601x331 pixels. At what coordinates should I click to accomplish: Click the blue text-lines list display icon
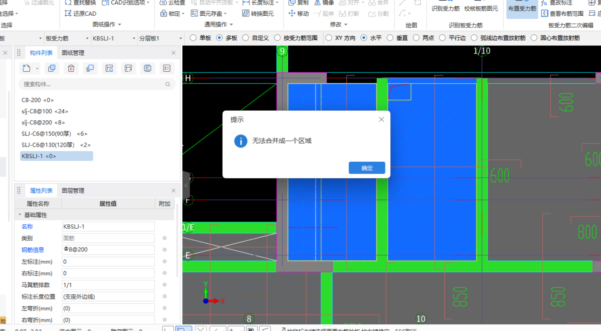point(147,68)
